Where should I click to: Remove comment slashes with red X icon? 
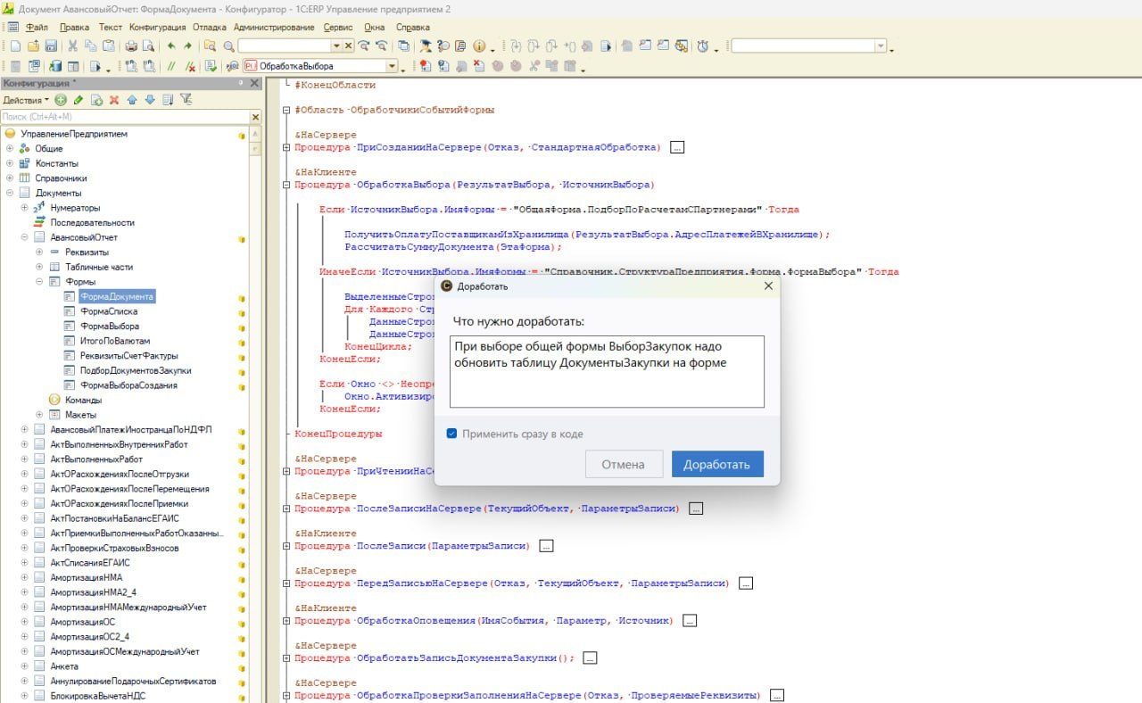[x=190, y=66]
